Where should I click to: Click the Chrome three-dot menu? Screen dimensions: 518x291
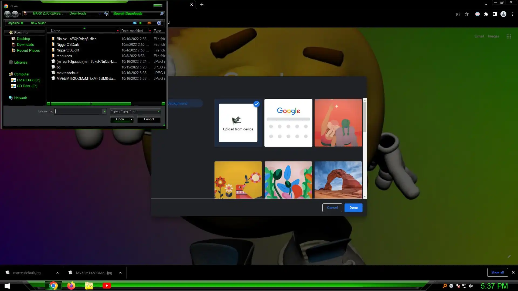pyautogui.click(x=512, y=14)
